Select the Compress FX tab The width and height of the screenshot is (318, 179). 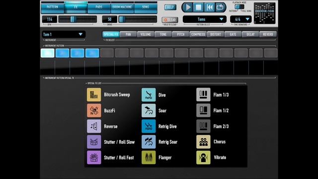pos(198,34)
